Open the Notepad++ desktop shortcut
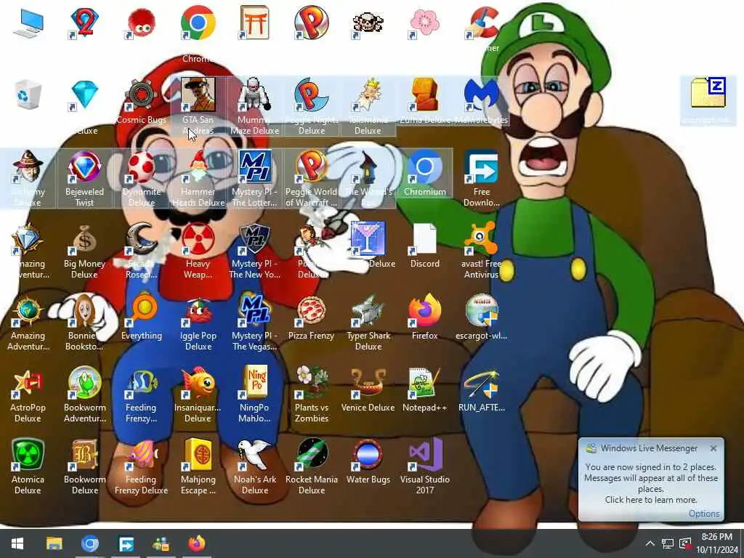 click(424, 382)
